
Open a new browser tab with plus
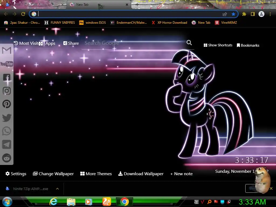coord(137,5)
